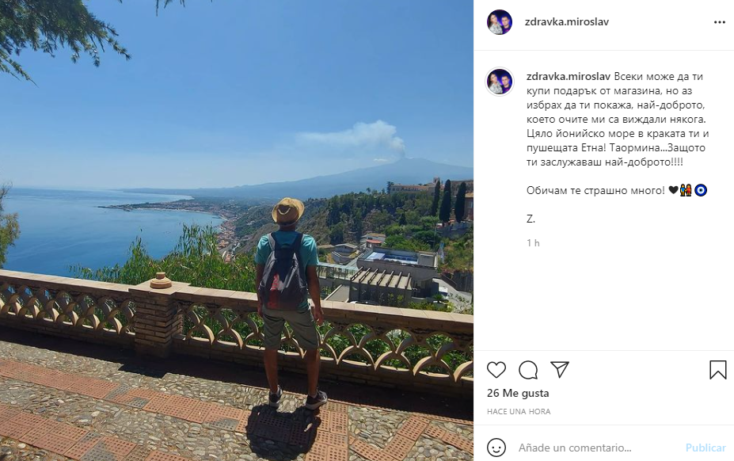Open zdravka.miroslav username in caption

(569, 76)
